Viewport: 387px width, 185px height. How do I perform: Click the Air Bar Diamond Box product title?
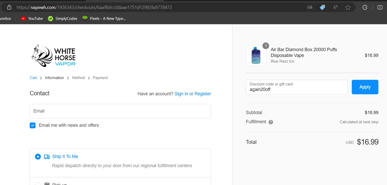[x=304, y=52]
